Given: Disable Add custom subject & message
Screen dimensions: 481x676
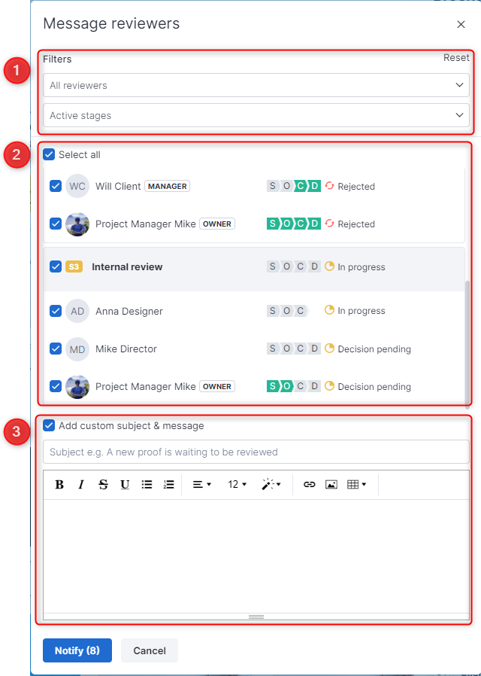Looking at the screenshot, I should click(50, 426).
